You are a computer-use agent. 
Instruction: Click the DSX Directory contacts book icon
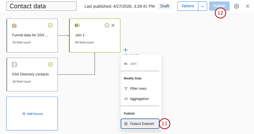(x=14, y=64)
